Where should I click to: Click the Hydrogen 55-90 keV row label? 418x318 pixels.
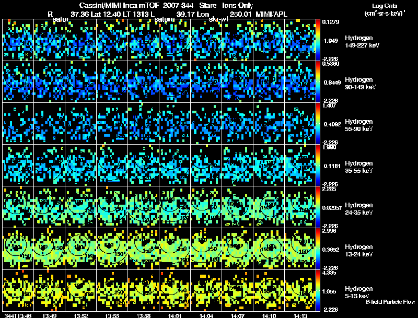pyautogui.click(x=358, y=125)
